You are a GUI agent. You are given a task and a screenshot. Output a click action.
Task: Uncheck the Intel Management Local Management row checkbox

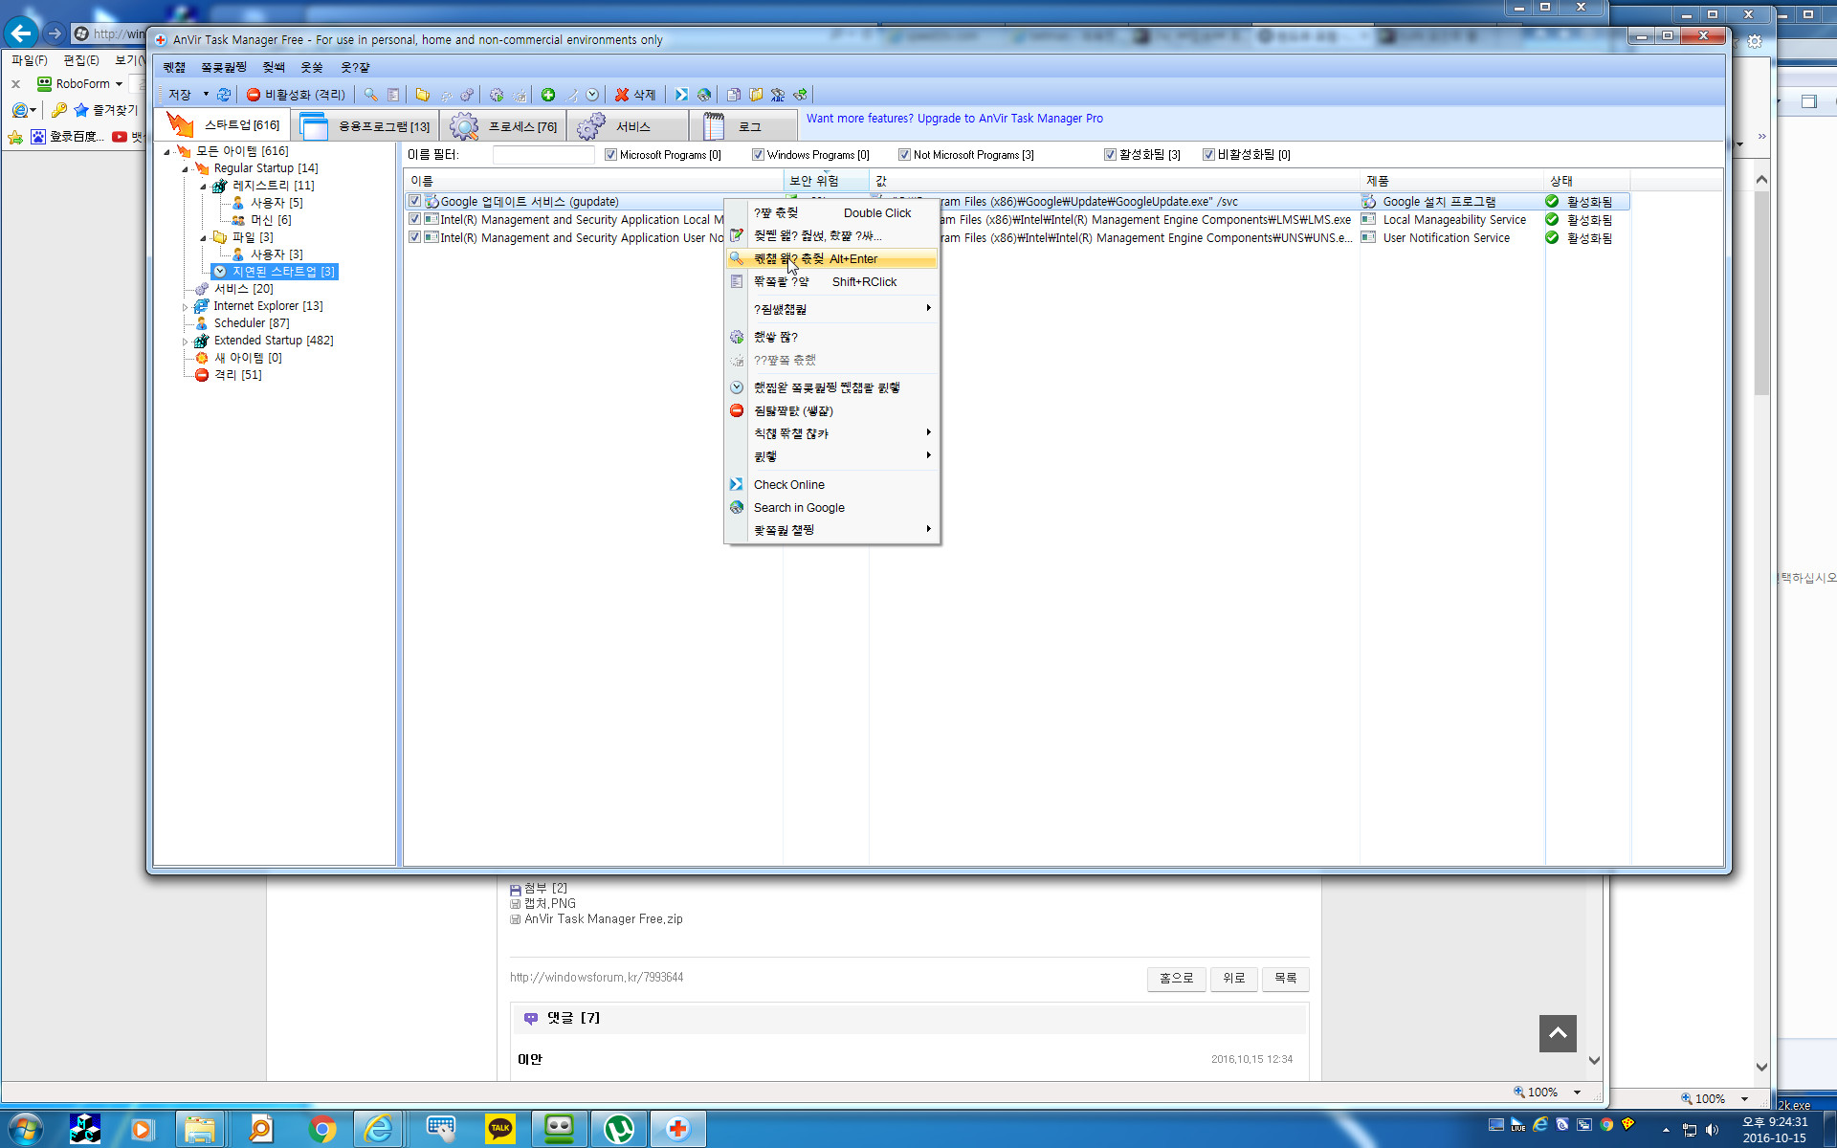[x=414, y=219]
